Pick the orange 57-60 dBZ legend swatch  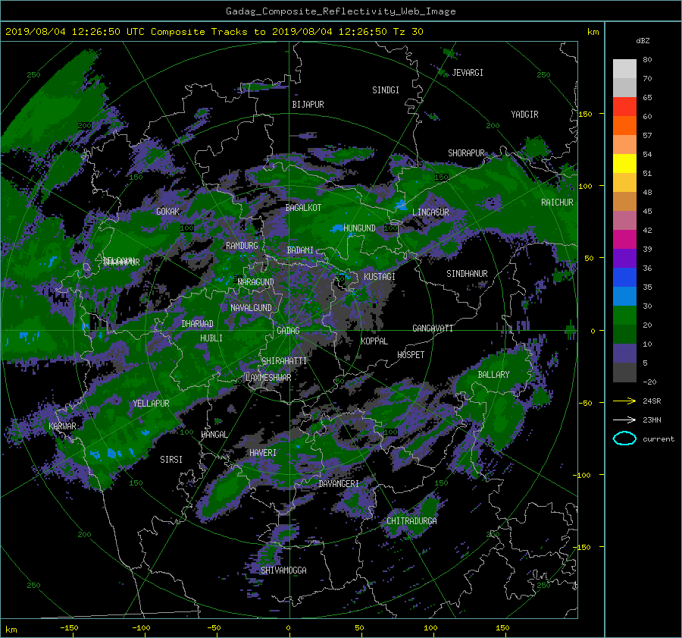pyautogui.click(x=624, y=126)
